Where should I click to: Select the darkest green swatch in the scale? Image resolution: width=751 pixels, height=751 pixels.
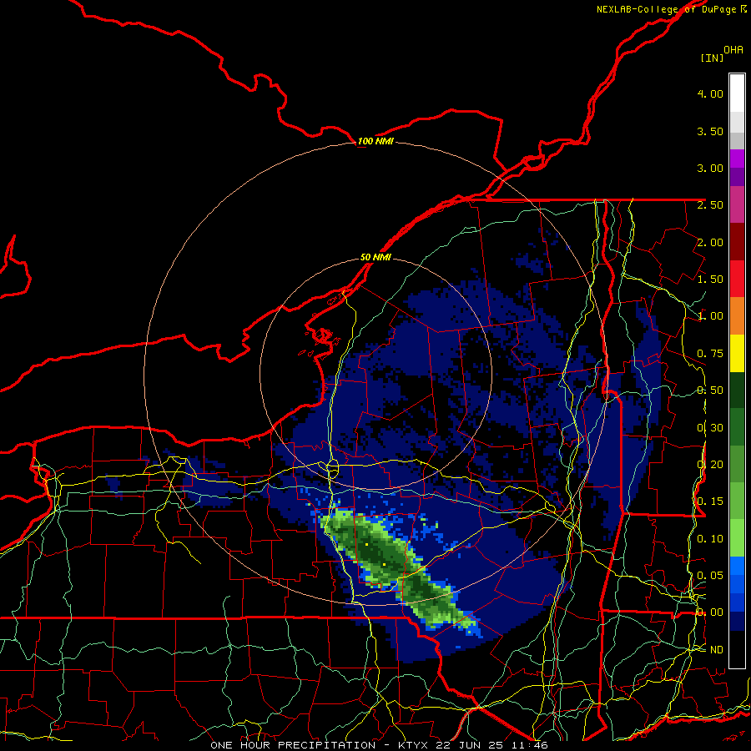tap(737, 391)
